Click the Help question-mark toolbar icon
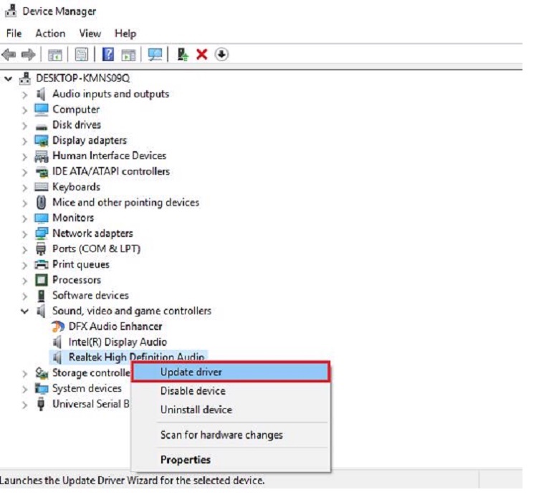This screenshot has height=497, width=541. point(108,54)
